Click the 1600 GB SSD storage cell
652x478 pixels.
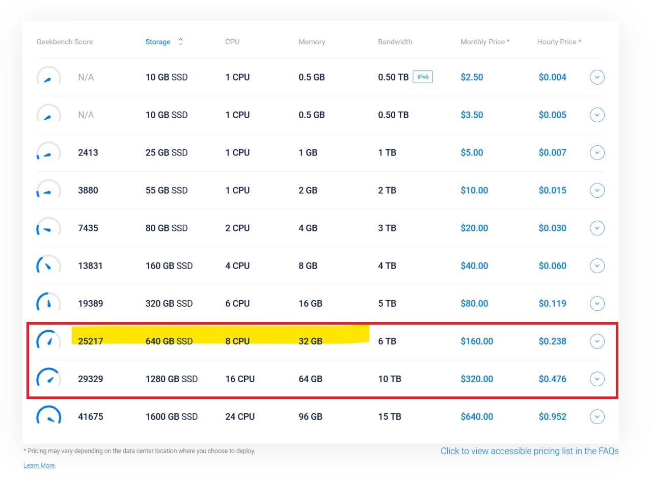pos(171,417)
